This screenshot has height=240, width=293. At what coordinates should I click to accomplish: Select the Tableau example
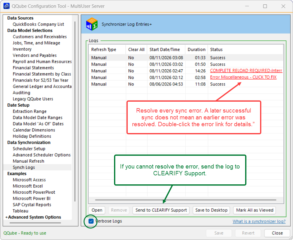click(x=21, y=211)
